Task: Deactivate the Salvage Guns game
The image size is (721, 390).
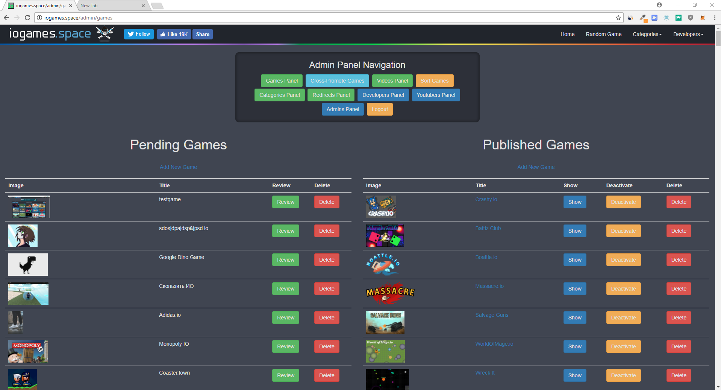Action: pos(623,317)
